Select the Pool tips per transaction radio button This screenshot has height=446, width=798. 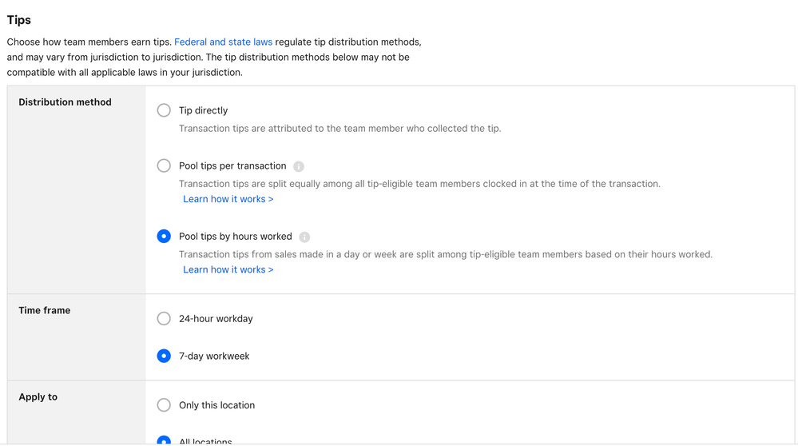pyautogui.click(x=164, y=165)
